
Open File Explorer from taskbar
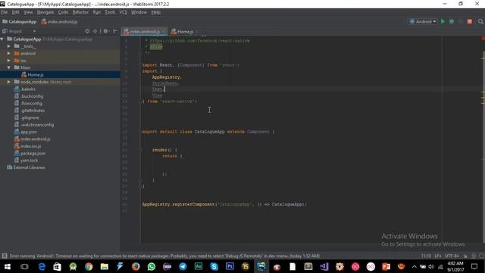(x=105, y=266)
